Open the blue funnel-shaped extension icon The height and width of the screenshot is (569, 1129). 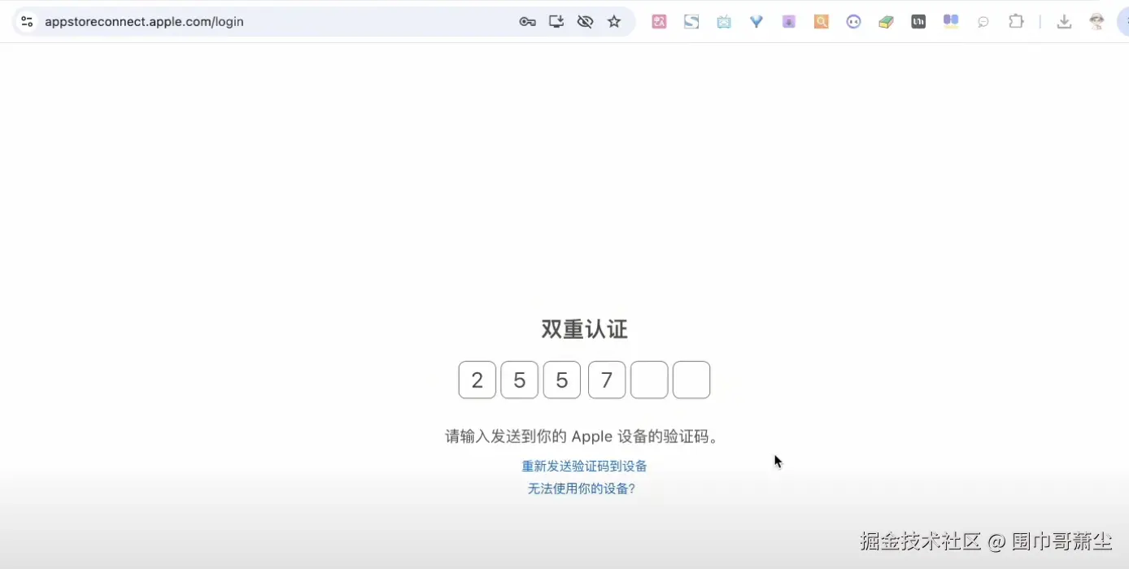[756, 22]
